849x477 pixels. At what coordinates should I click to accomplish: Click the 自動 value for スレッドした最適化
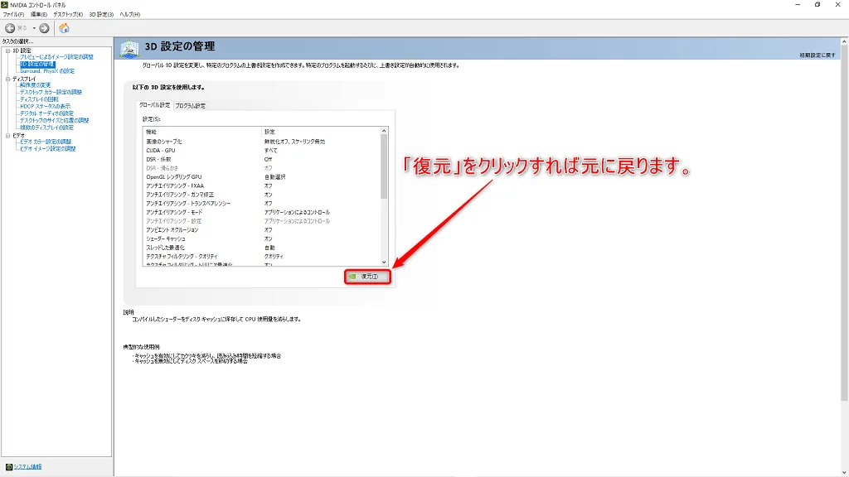(269, 248)
